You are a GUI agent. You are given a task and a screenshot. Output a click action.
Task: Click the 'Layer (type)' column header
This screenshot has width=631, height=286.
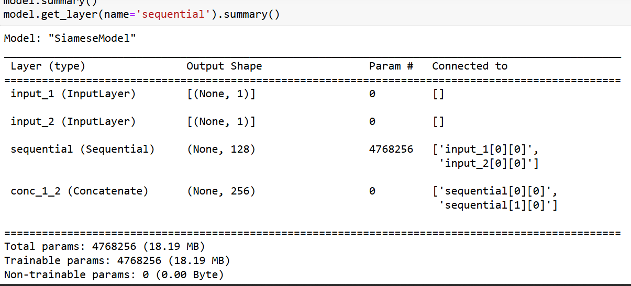[x=48, y=66]
